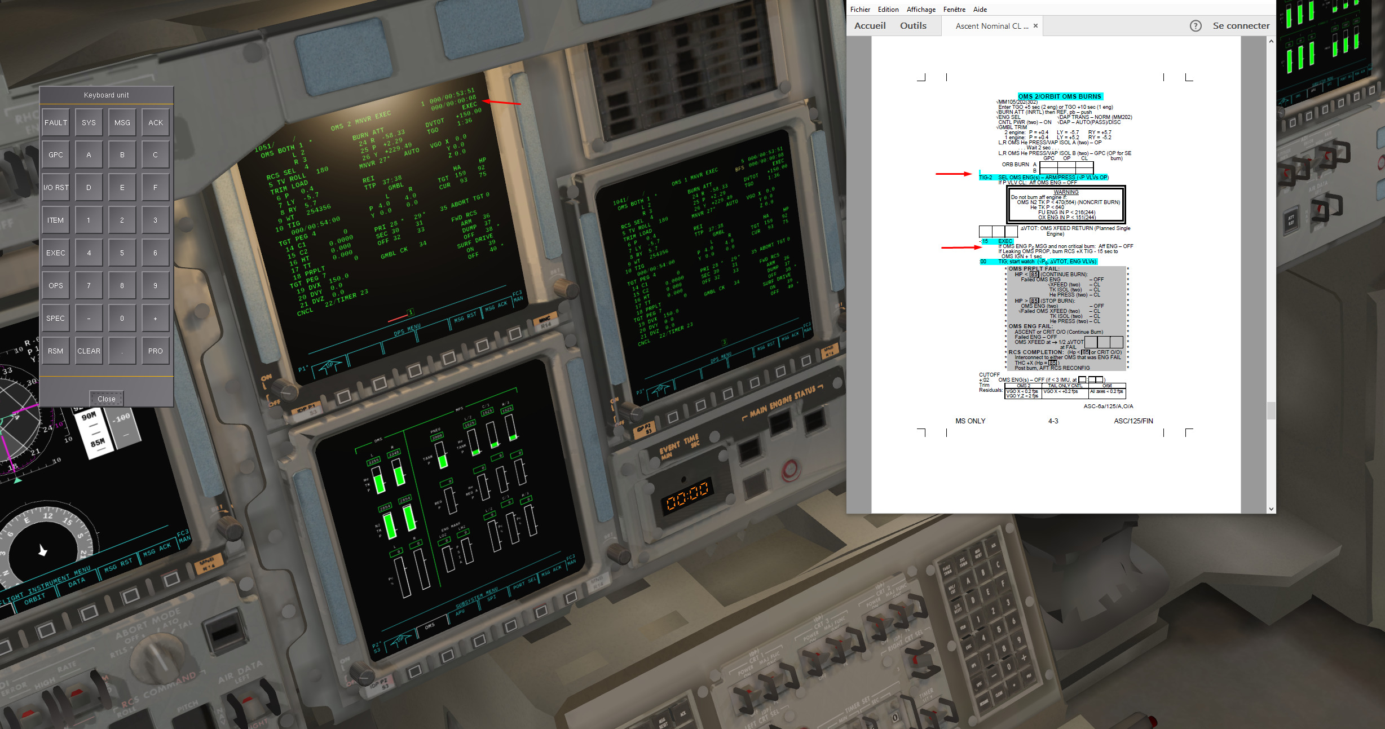Click the SYS key on Keyboard unit
Screen dimensions: 1385x729
point(89,122)
